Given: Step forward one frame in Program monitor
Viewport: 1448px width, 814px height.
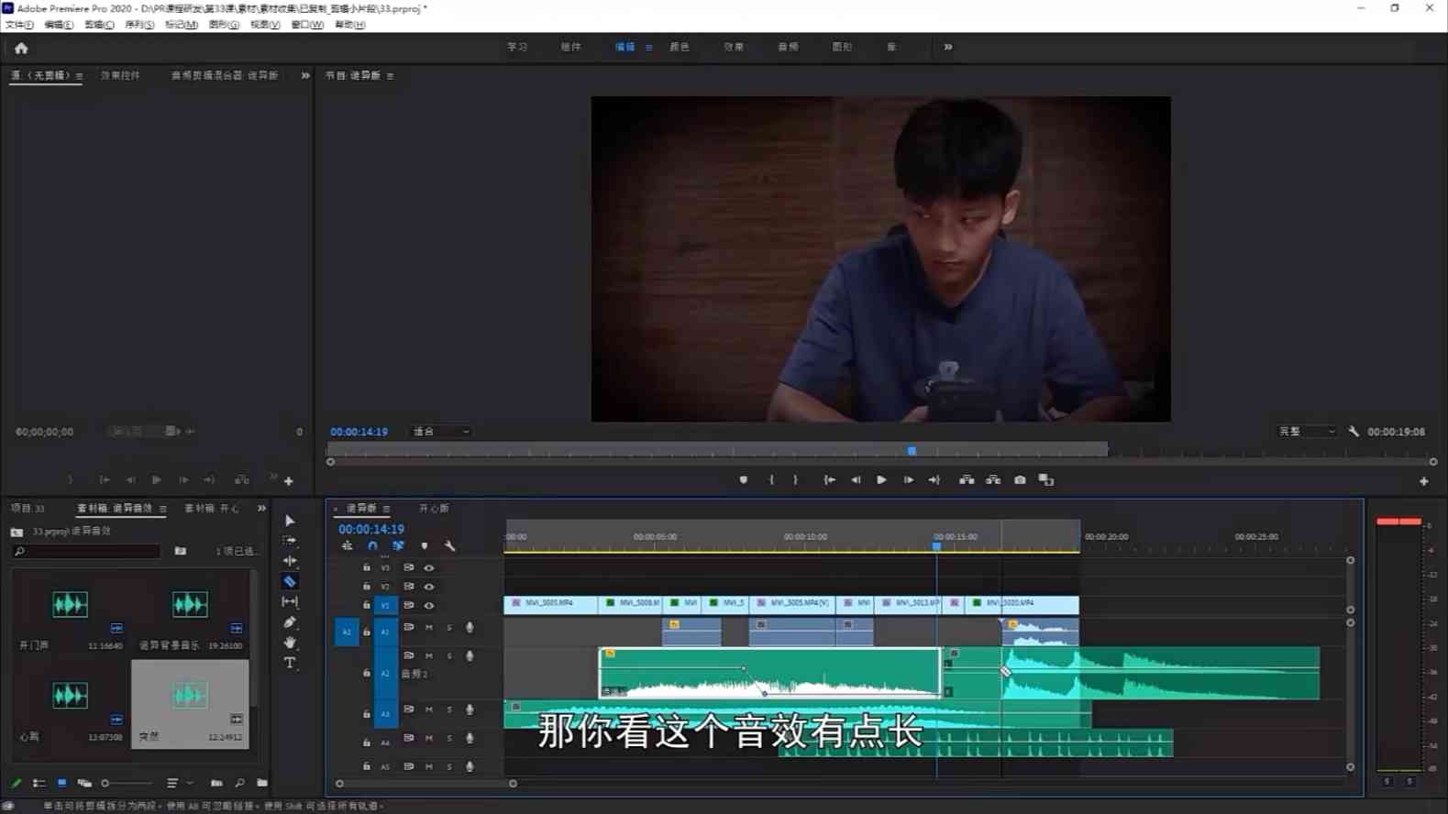Looking at the screenshot, I should coord(908,480).
